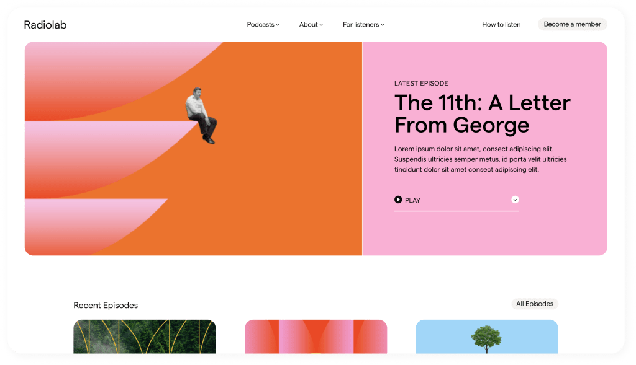Viewport: 636px width, 365px height.
Task: Click the episode title A Letter From George
Action: [482, 113]
